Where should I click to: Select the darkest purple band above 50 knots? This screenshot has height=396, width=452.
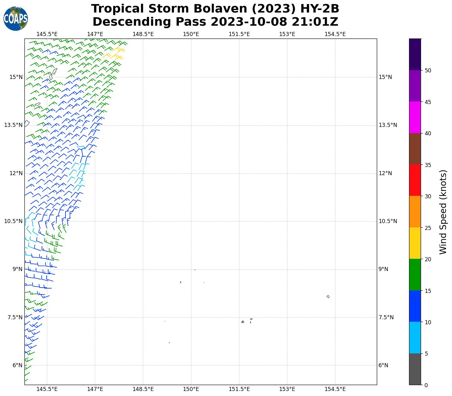pos(415,54)
